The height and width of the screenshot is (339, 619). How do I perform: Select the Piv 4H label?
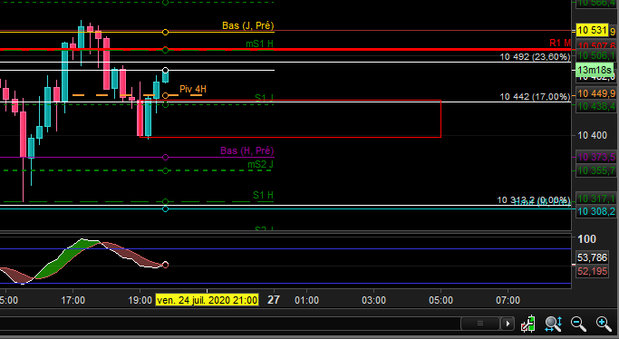tap(193, 89)
